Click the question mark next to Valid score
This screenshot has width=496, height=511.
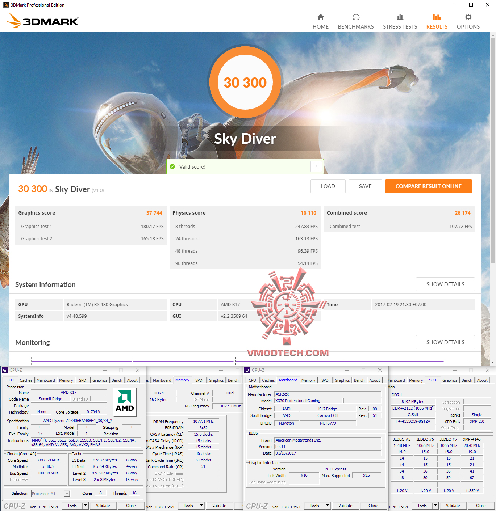316,166
